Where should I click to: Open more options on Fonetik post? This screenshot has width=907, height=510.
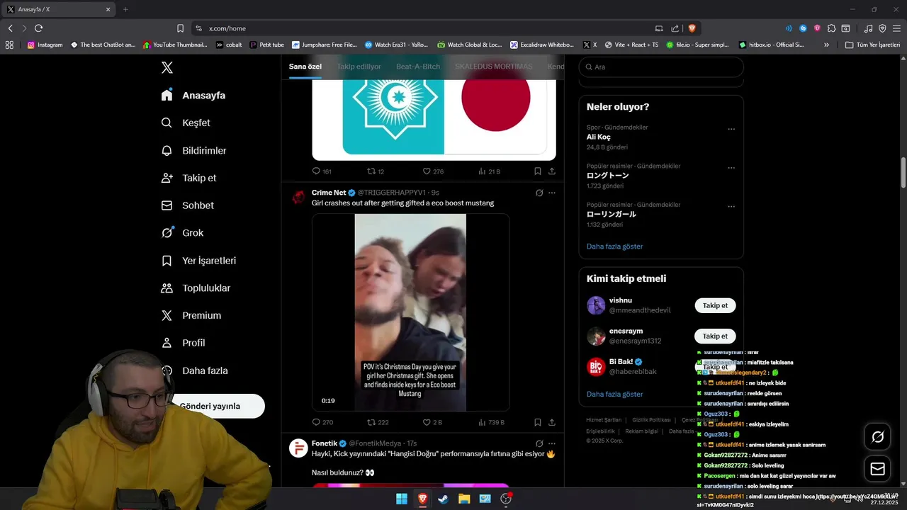pyautogui.click(x=552, y=443)
